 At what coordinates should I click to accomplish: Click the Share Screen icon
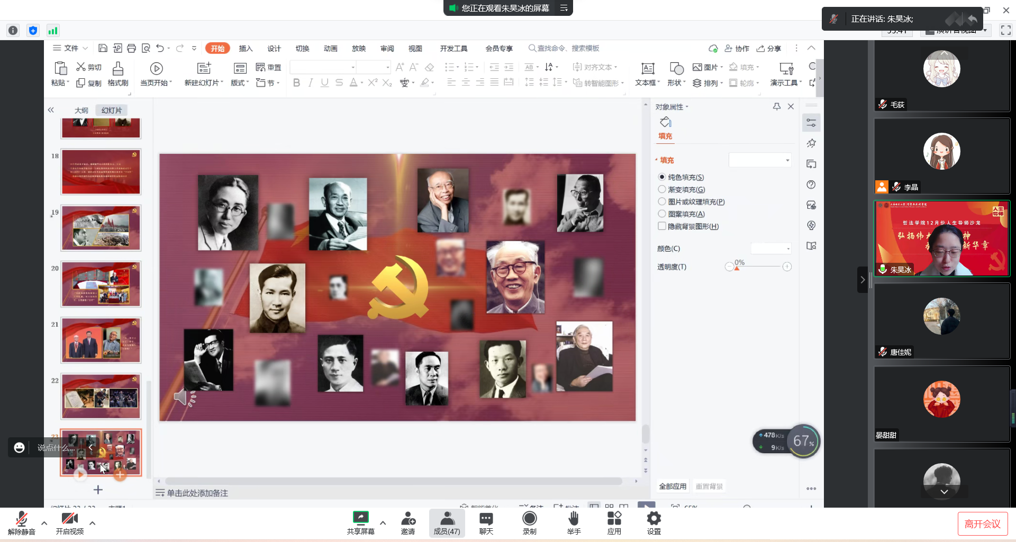(360, 518)
